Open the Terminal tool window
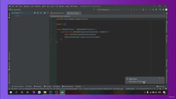The image size is (176, 99). (x=48, y=86)
